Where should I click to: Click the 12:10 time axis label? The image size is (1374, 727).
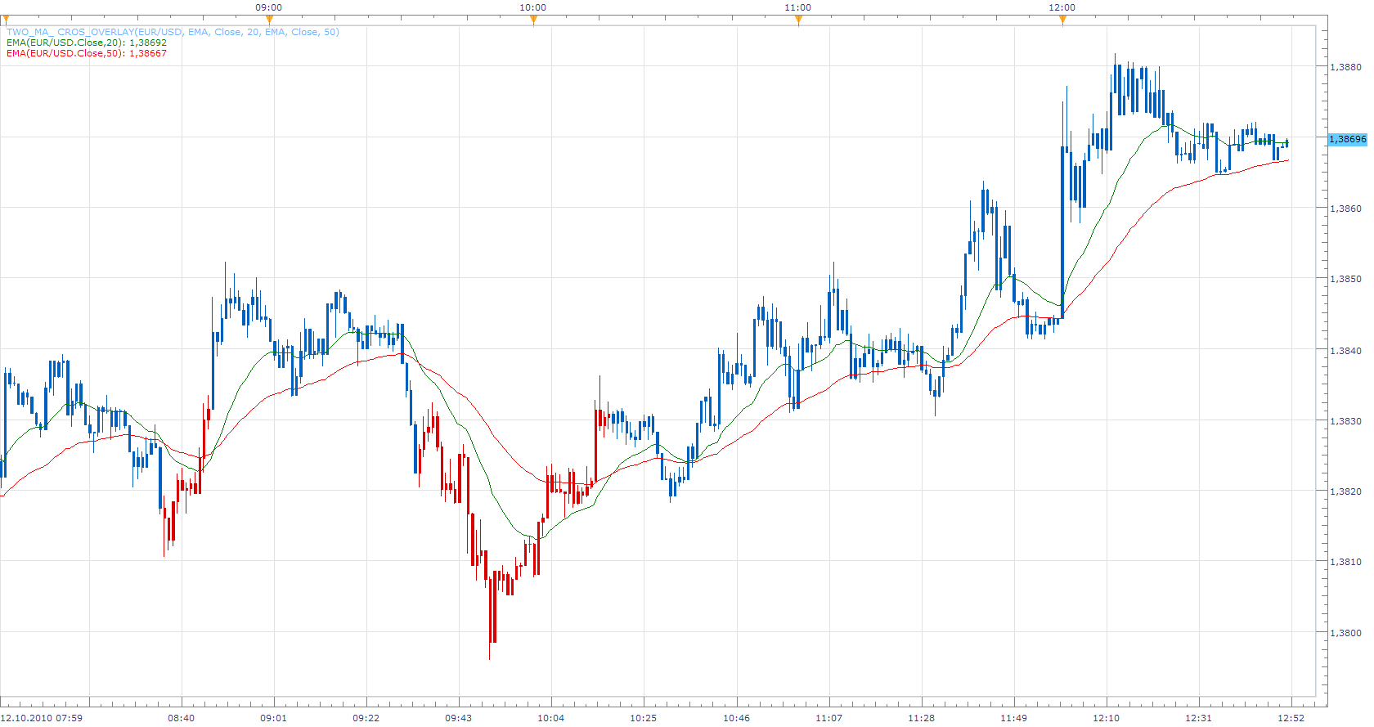pos(1107,718)
